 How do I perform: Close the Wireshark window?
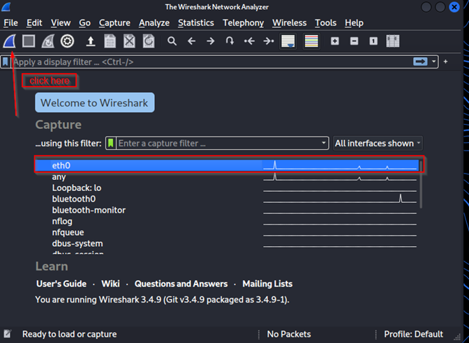454,7
